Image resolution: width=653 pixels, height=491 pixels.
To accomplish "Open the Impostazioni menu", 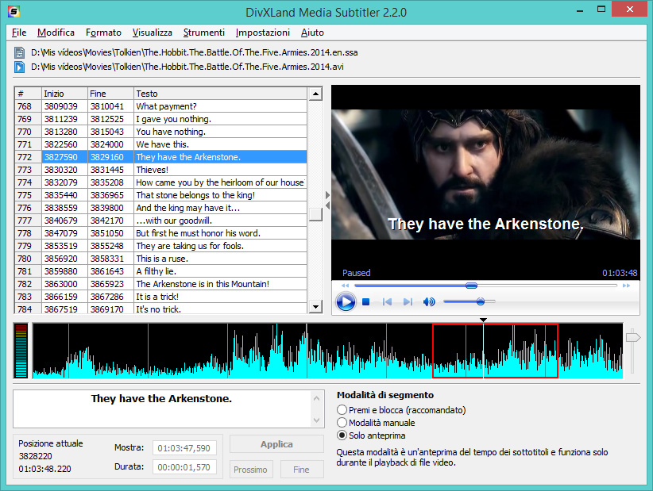I will pyautogui.click(x=262, y=33).
